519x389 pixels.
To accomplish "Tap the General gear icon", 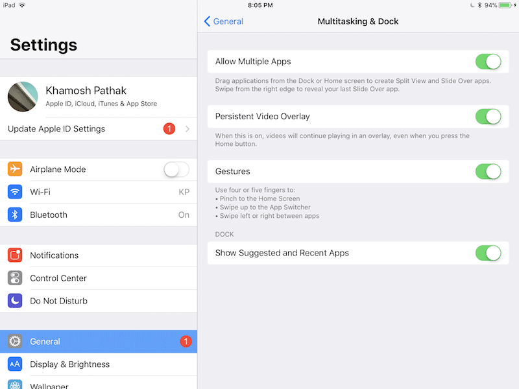I will point(15,342).
